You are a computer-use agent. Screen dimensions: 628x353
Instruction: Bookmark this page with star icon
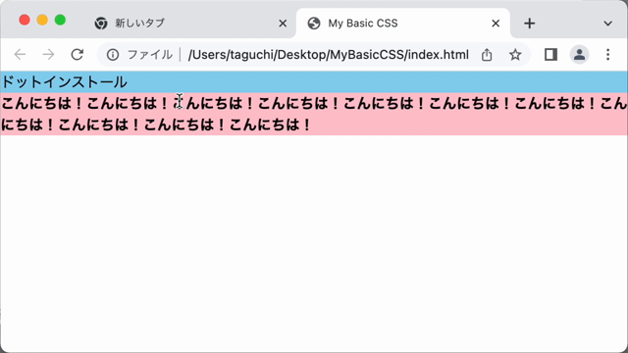pos(515,55)
